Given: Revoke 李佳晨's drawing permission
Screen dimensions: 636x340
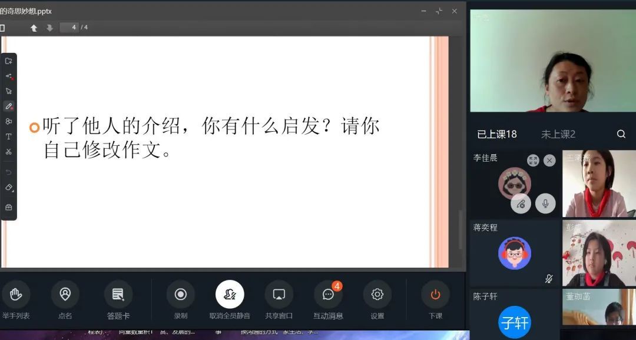Looking at the screenshot, I should coord(521,204).
